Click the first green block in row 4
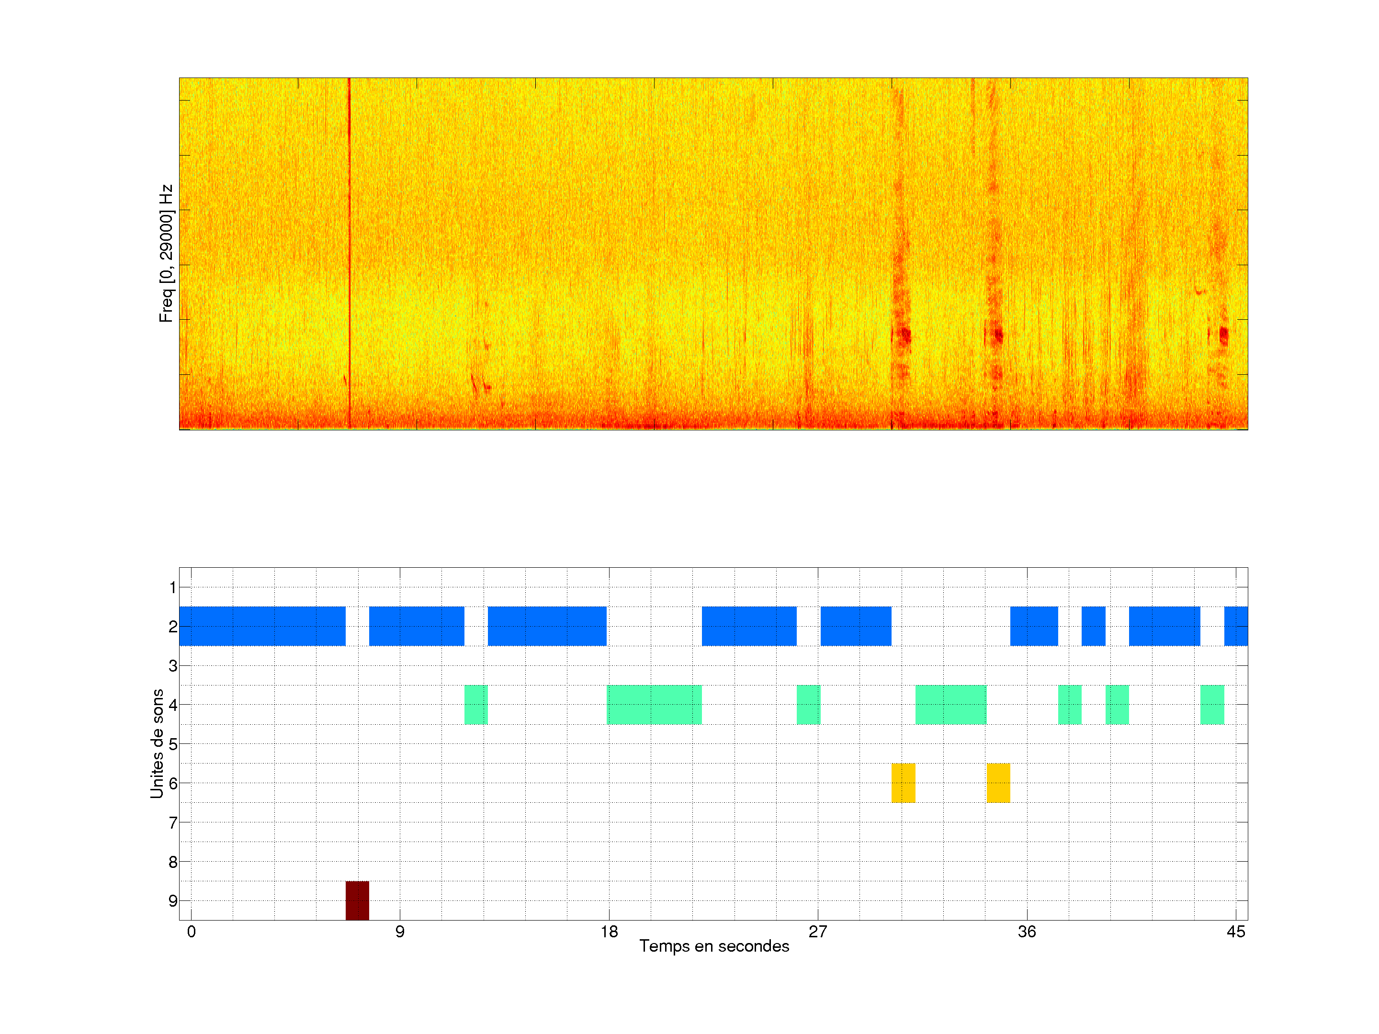This screenshot has width=1379, height=1034. click(x=475, y=704)
